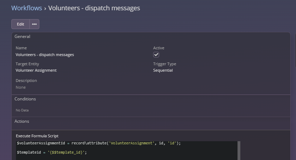Click the Conditions section header
This screenshot has height=160, width=296.
click(x=25, y=99)
